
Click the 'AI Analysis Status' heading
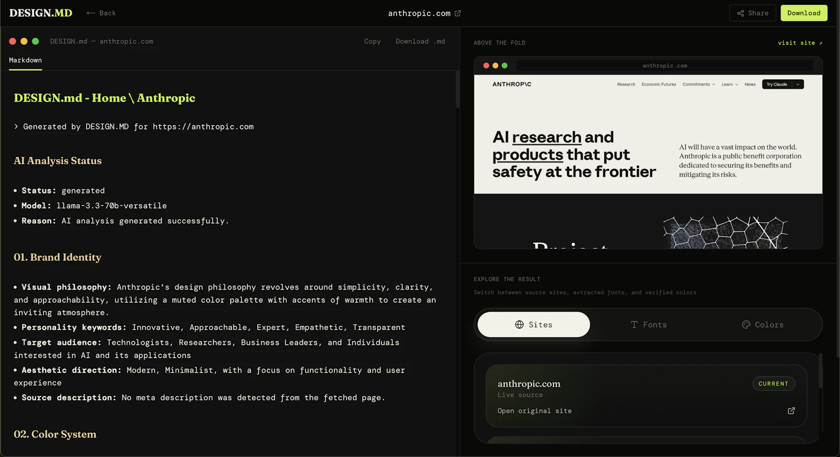58,161
